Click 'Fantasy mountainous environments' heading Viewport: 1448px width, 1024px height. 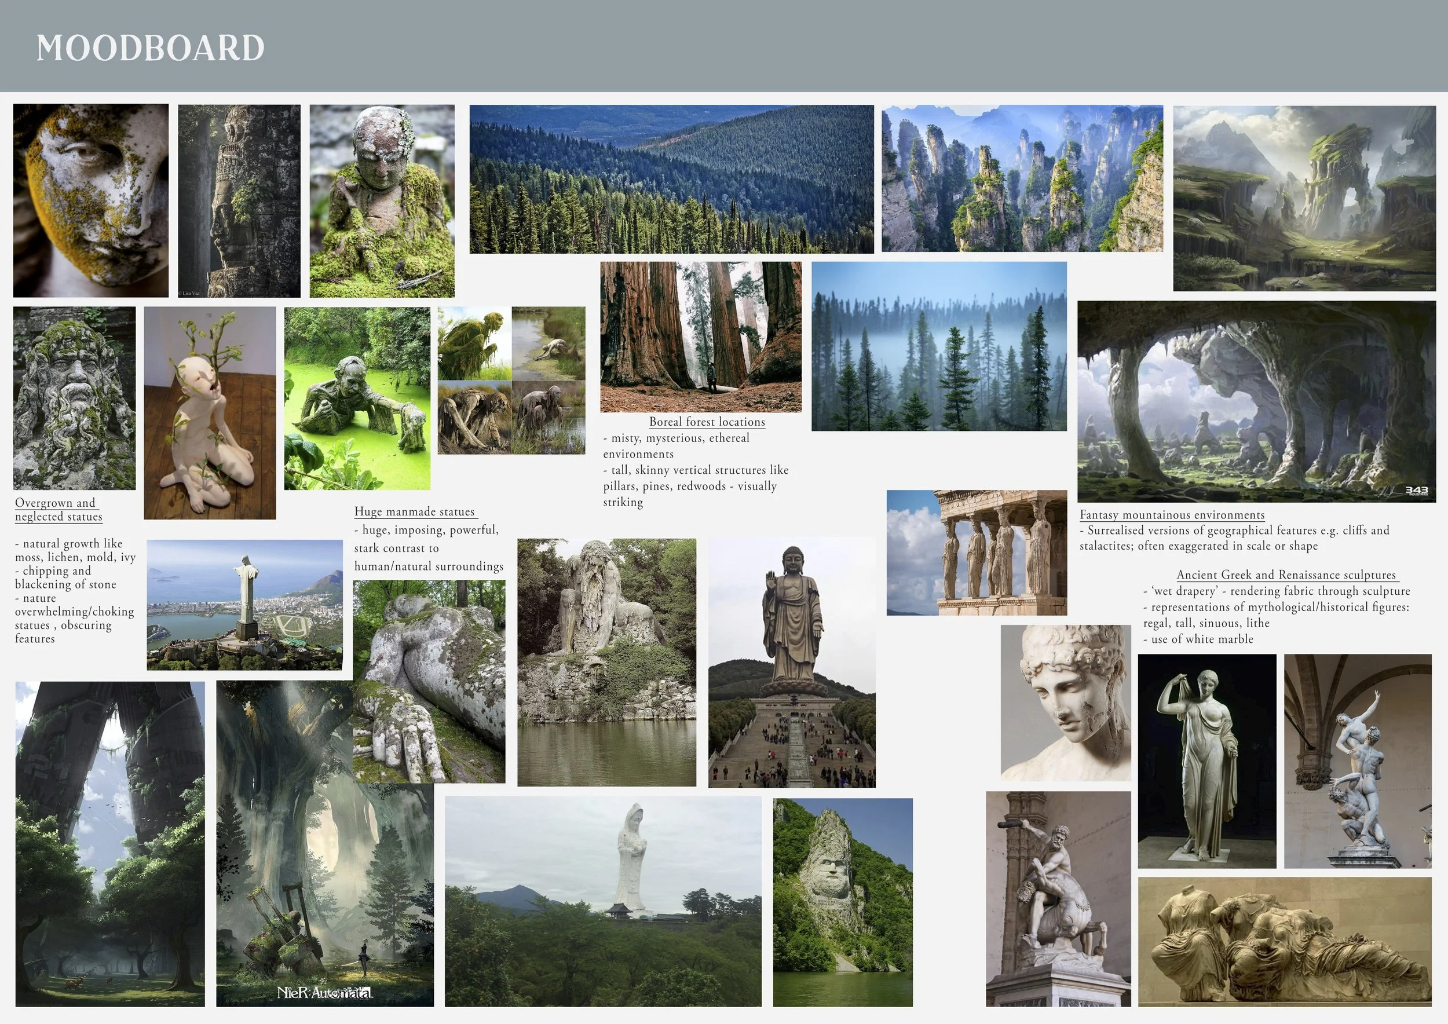(x=1172, y=515)
